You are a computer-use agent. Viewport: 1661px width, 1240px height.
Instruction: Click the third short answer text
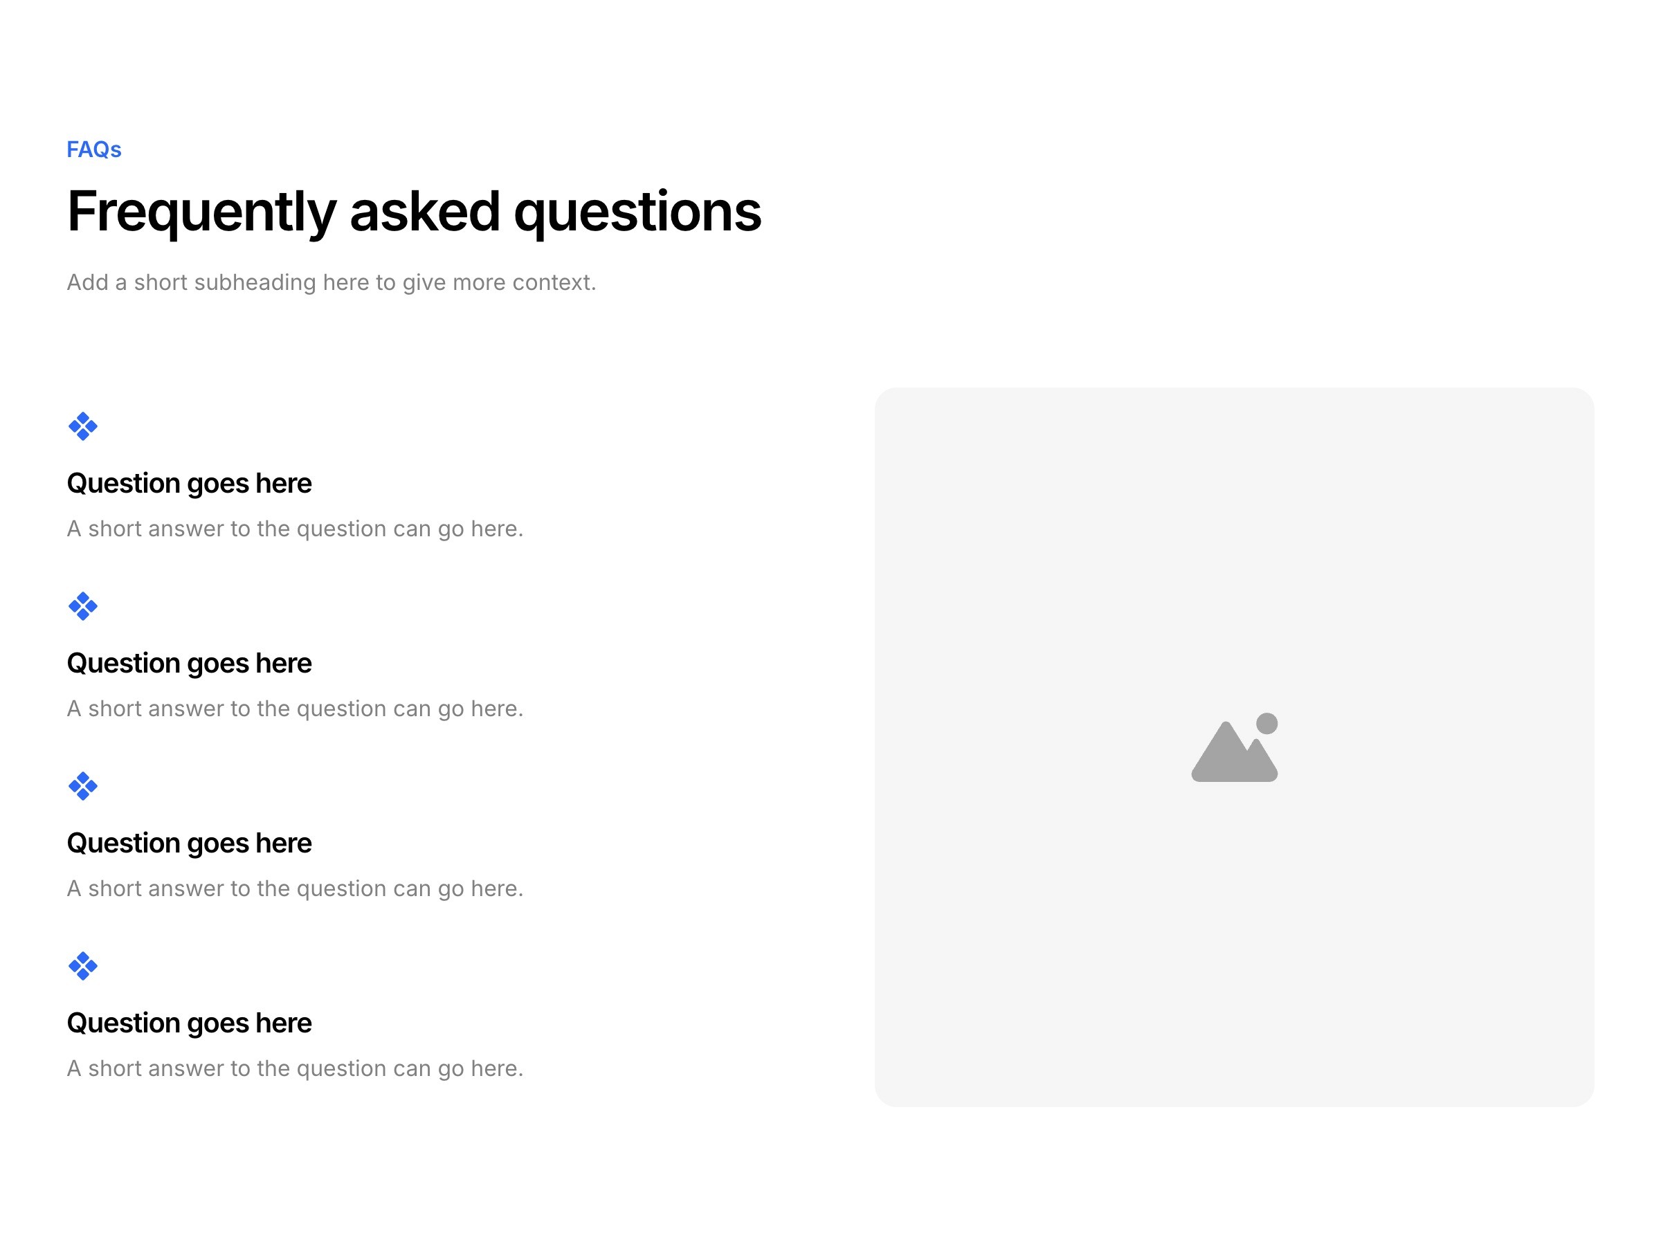point(295,888)
